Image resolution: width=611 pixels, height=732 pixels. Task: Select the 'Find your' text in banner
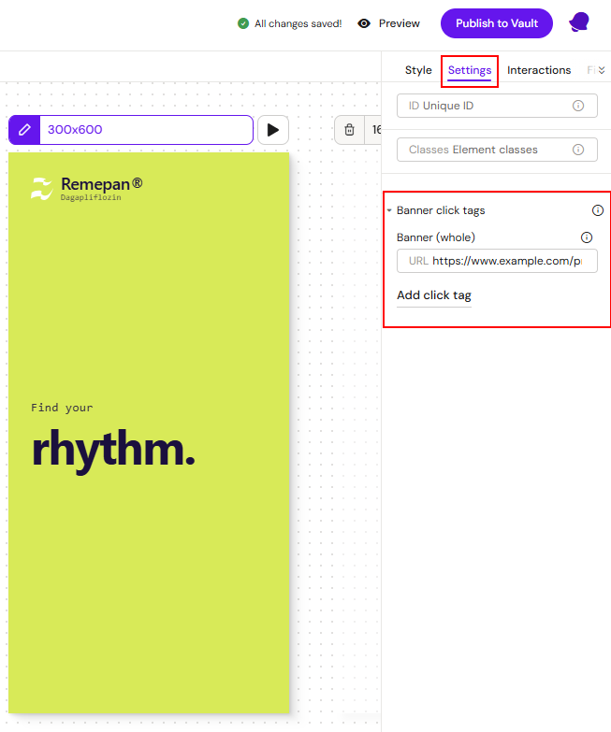[62, 408]
